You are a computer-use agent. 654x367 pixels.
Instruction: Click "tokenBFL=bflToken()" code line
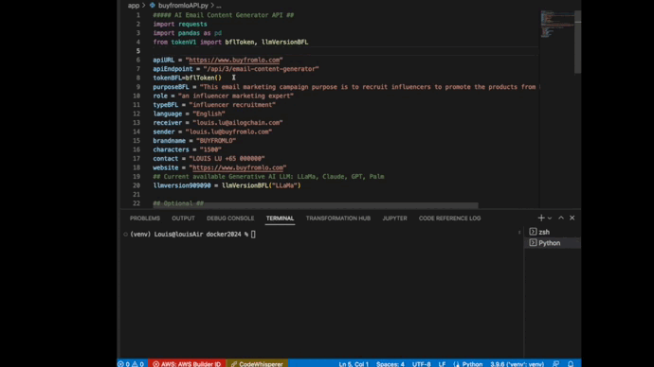click(x=188, y=78)
